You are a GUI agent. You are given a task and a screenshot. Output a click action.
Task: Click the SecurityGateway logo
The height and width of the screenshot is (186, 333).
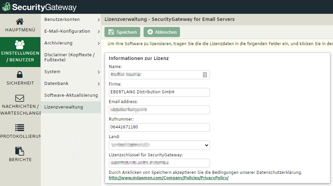pyautogui.click(x=39, y=7)
